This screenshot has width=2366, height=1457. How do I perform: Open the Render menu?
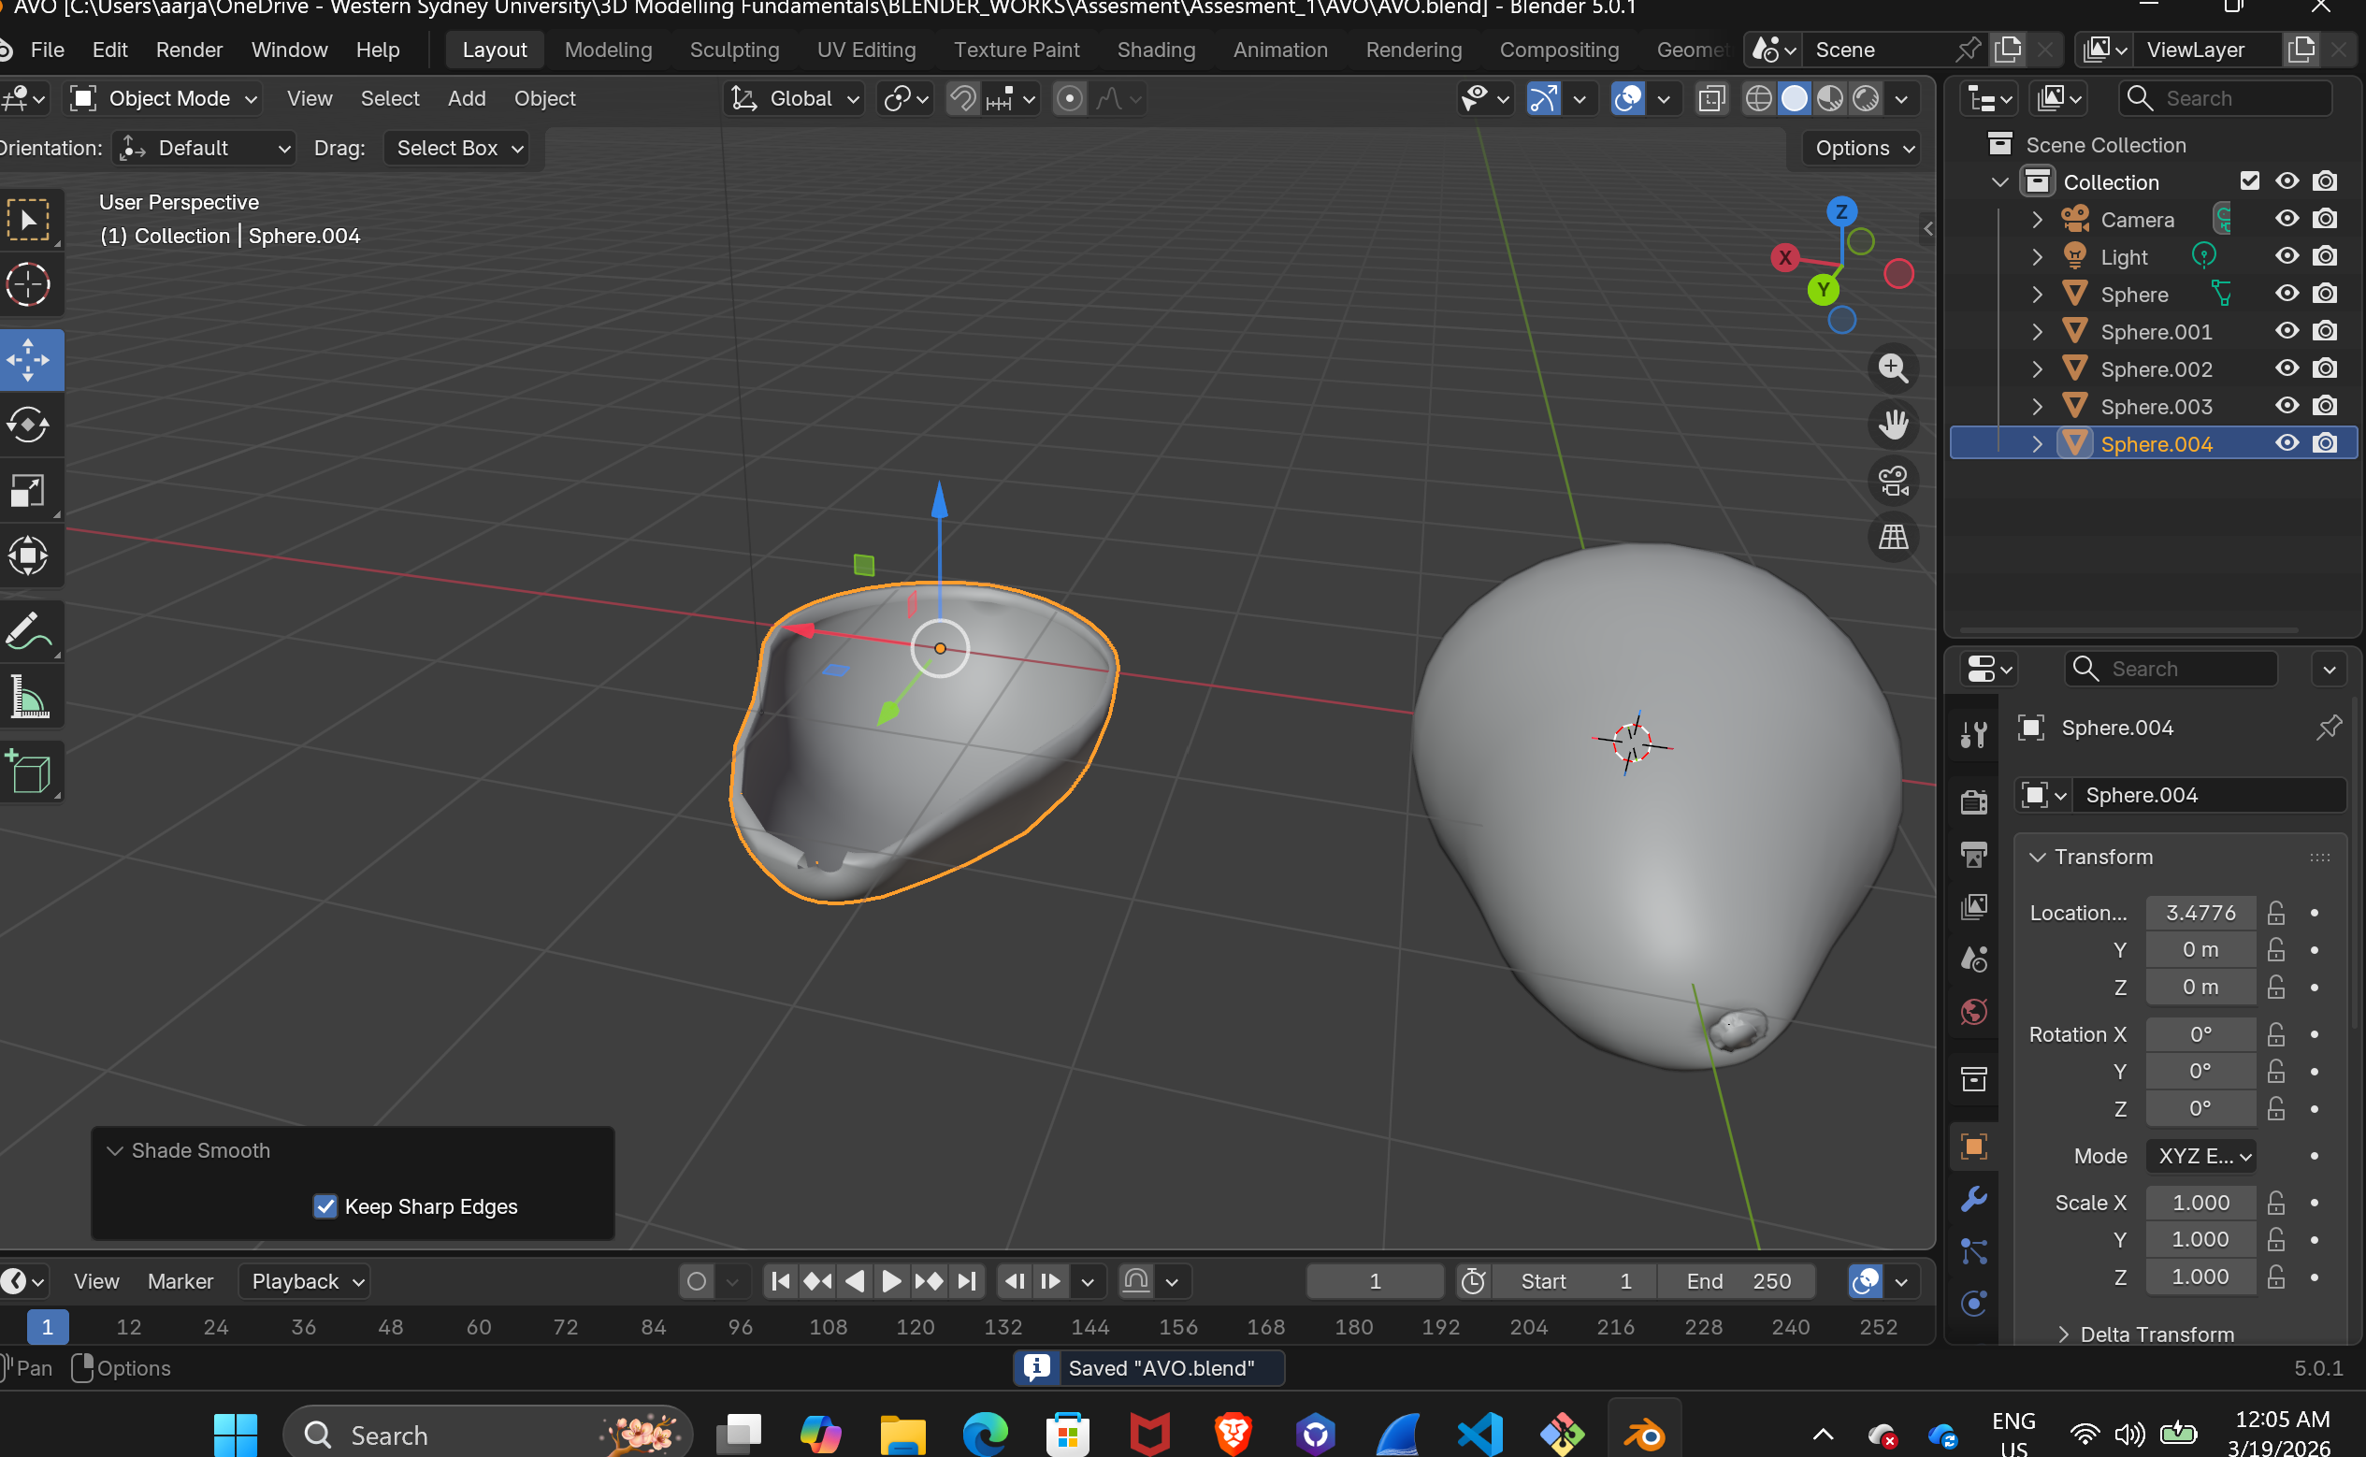click(x=189, y=50)
